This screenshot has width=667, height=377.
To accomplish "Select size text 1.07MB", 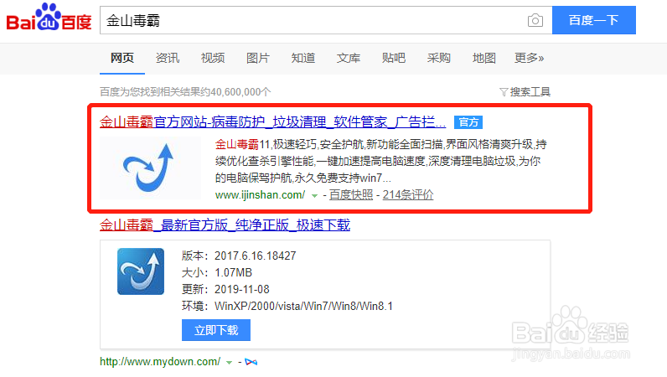I will [x=233, y=272].
